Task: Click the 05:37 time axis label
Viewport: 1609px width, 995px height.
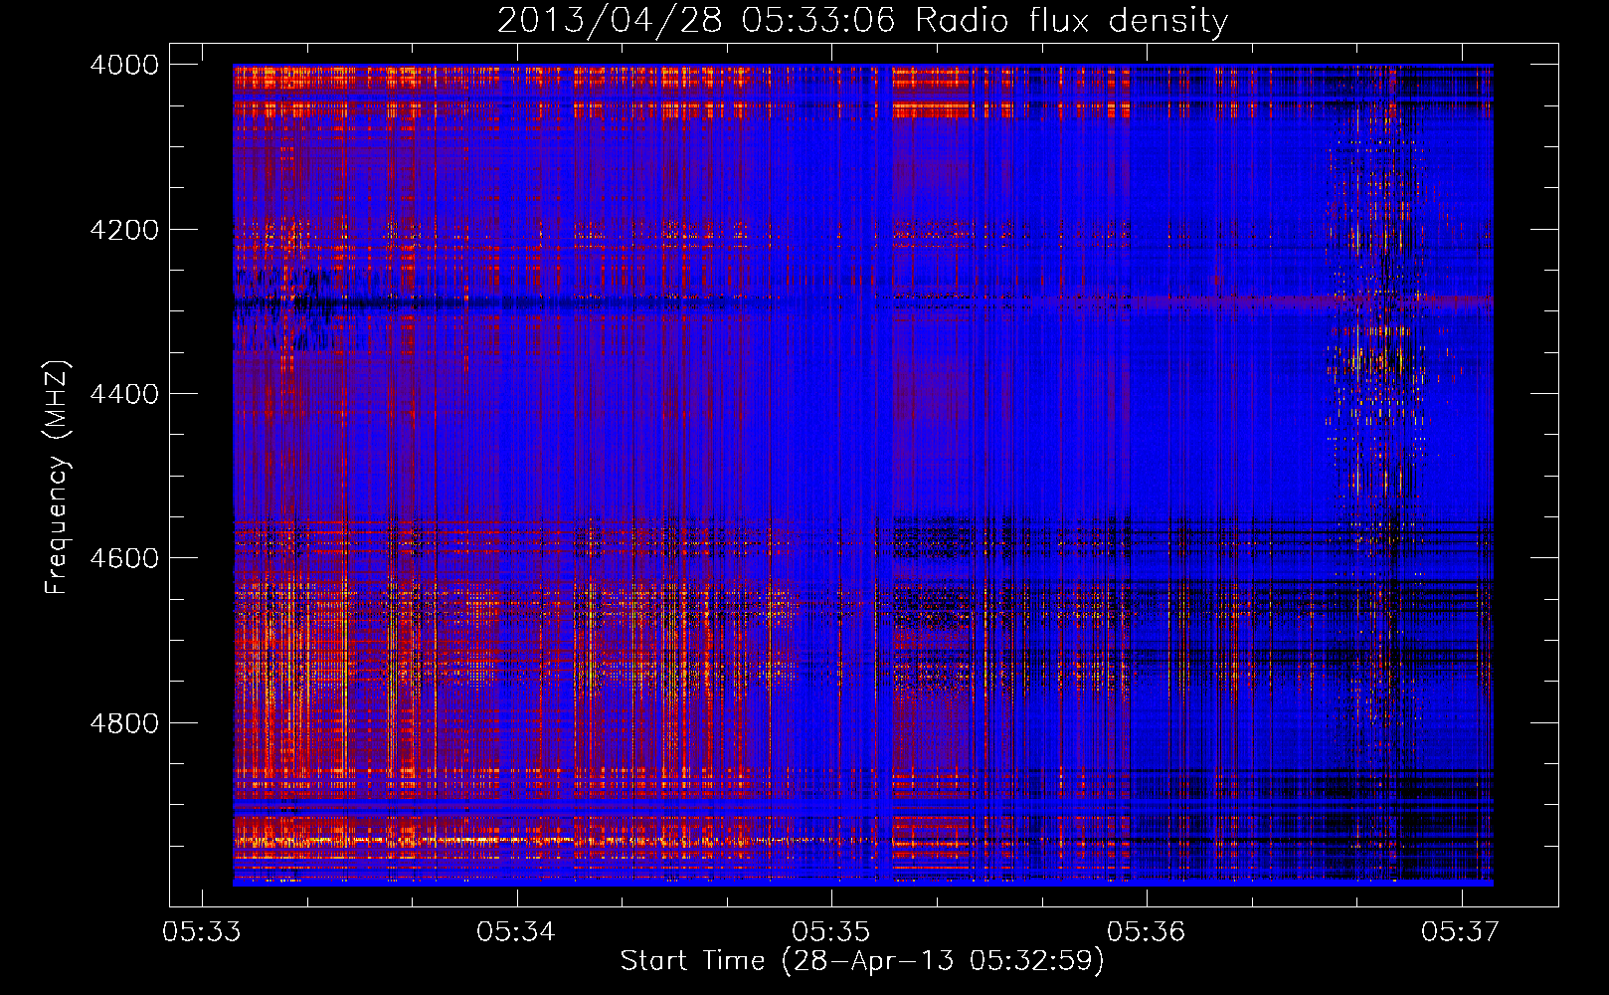Action: [1461, 932]
